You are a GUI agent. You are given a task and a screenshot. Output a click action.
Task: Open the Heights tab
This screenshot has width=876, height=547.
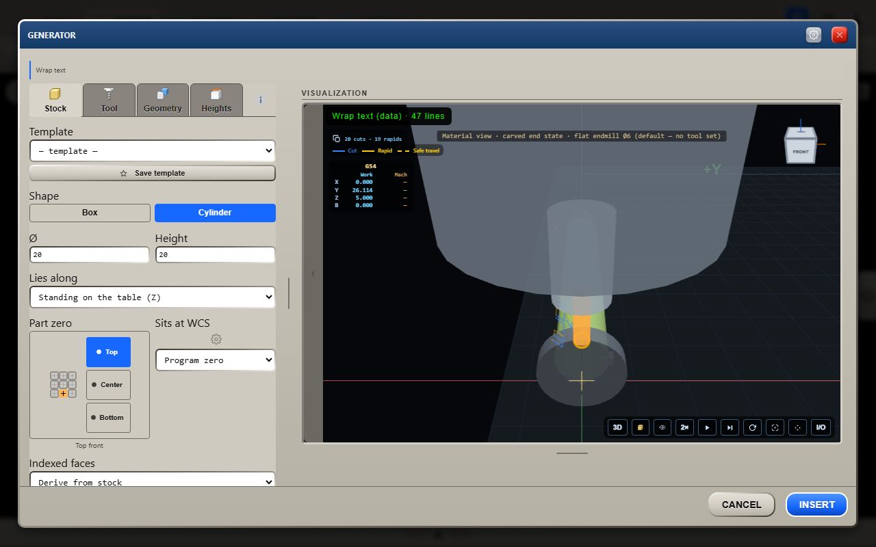(x=216, y=100)
